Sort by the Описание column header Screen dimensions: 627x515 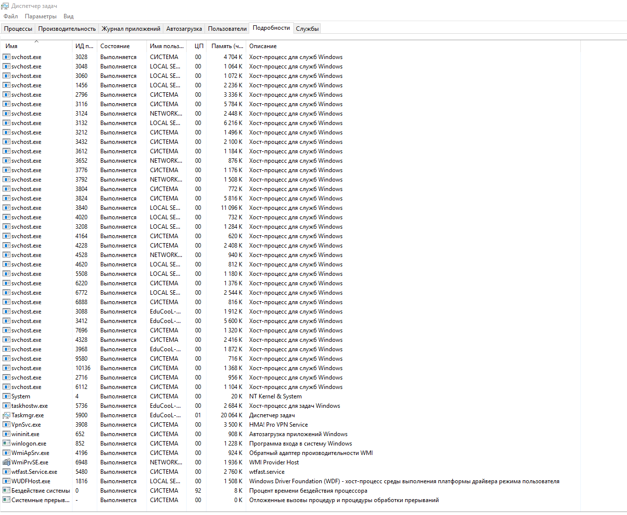tap(413, 46)
